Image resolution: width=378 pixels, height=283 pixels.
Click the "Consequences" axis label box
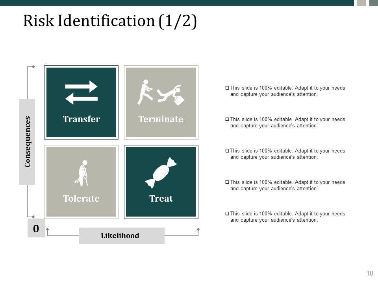[x=27, y=142]
